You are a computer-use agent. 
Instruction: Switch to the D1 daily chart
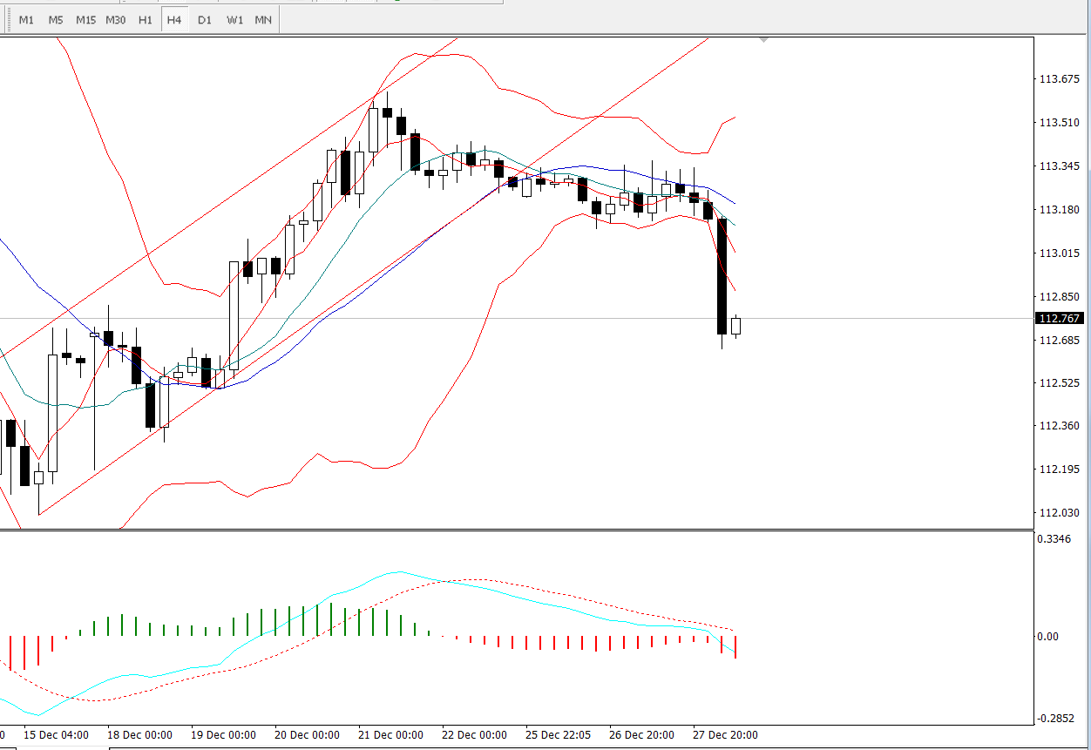click(x=204, y=19)
